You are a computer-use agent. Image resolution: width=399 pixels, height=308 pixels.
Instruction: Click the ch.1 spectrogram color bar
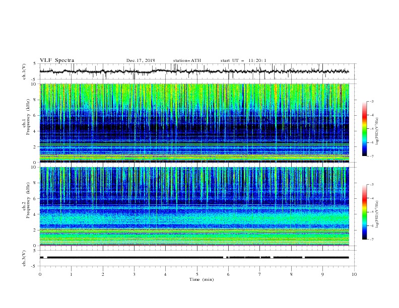tap(364, 129)
